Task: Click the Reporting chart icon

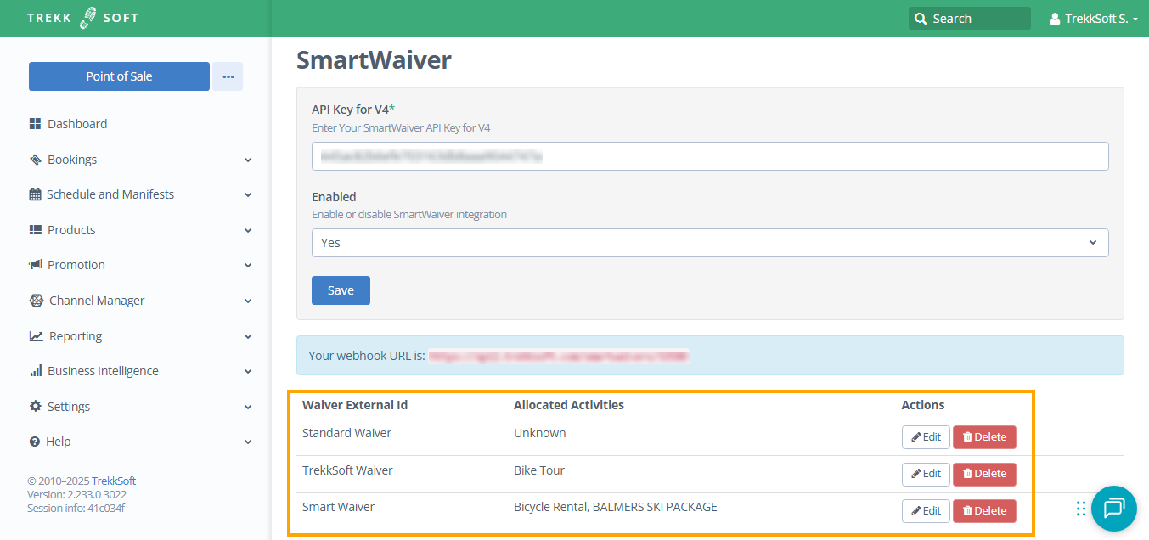Action: [x=36, y=336]
